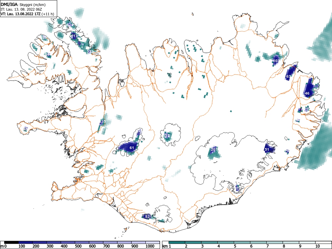Click the 700 tick label in meters legend
The height and width of the screenshot is (249, 332).
[x=107, y=246]
